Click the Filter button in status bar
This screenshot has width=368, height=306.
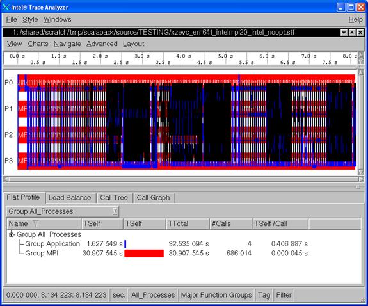coord(284,295)
